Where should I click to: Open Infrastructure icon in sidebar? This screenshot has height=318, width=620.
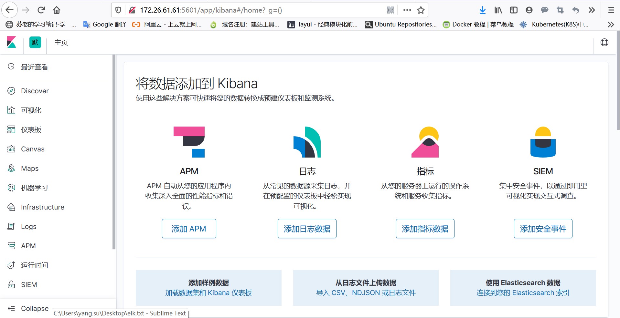[x=11, y=207]
